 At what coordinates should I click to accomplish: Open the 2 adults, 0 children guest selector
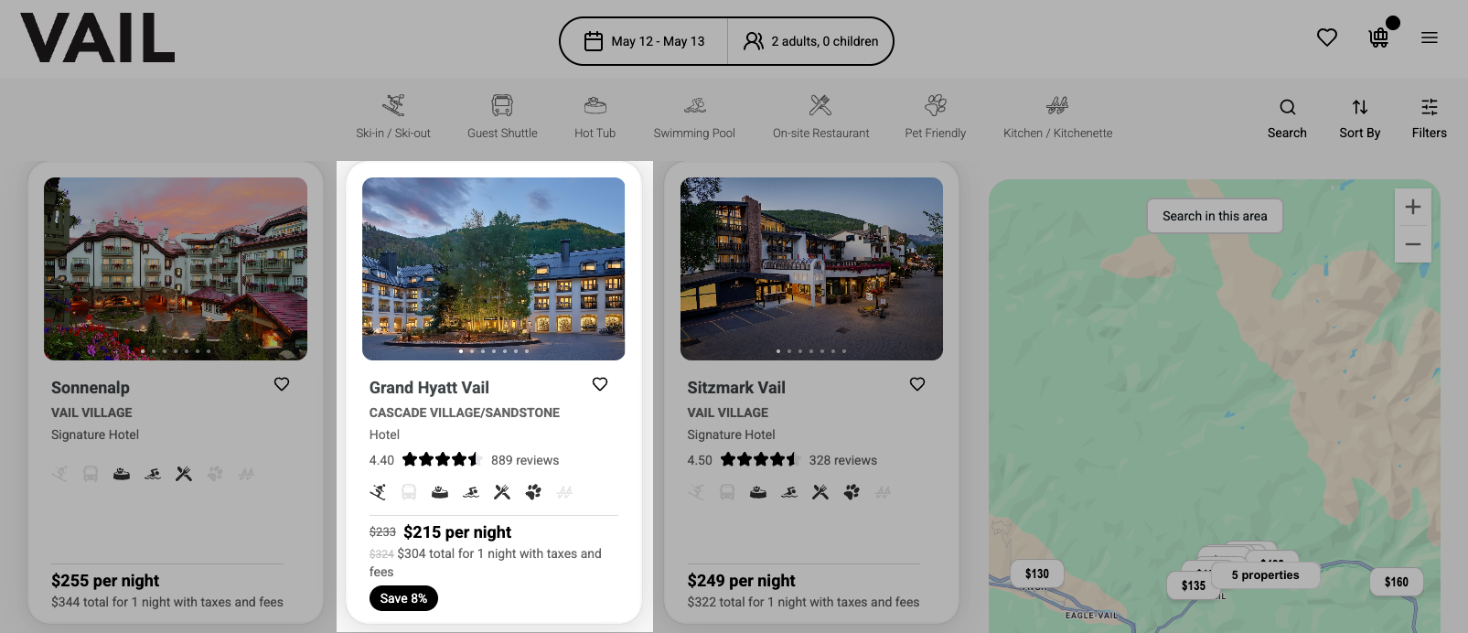(810, 41)
